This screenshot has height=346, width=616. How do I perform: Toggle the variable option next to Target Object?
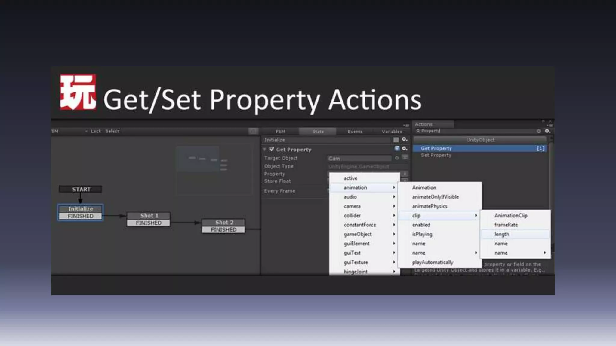pyautogui.click(x=405, y=157)
